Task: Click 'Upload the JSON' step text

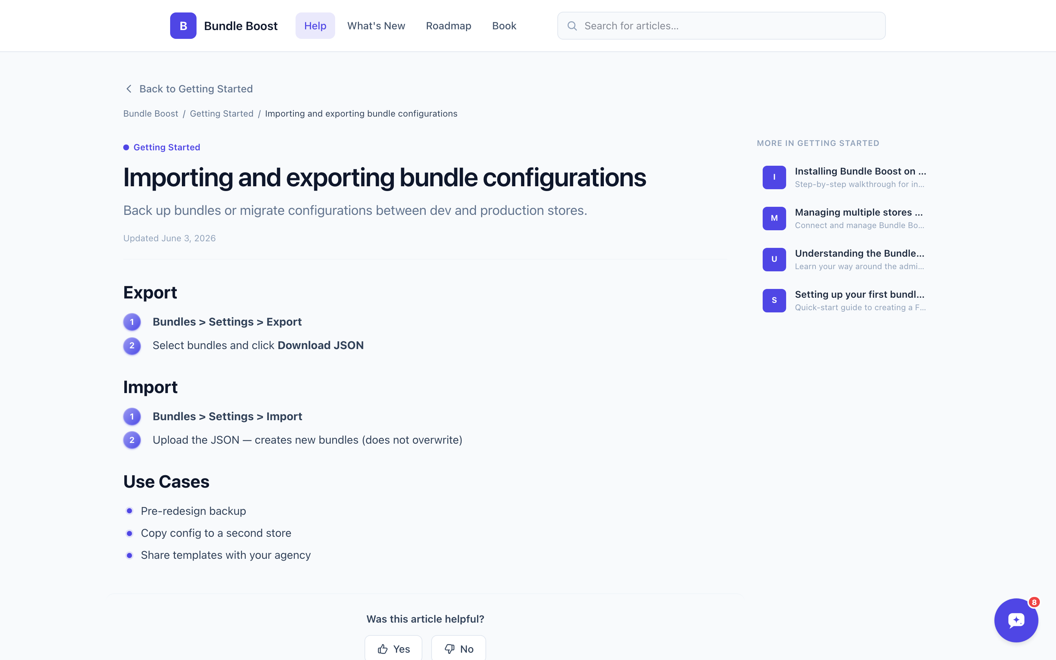Action: point(308,440)
